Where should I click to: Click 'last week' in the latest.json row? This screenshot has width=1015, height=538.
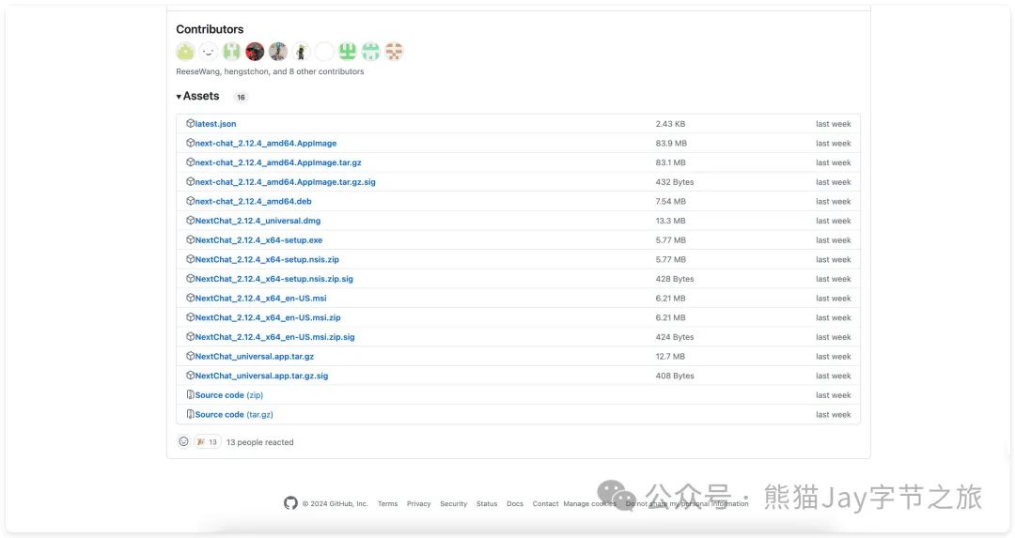(x=833, y=124)
